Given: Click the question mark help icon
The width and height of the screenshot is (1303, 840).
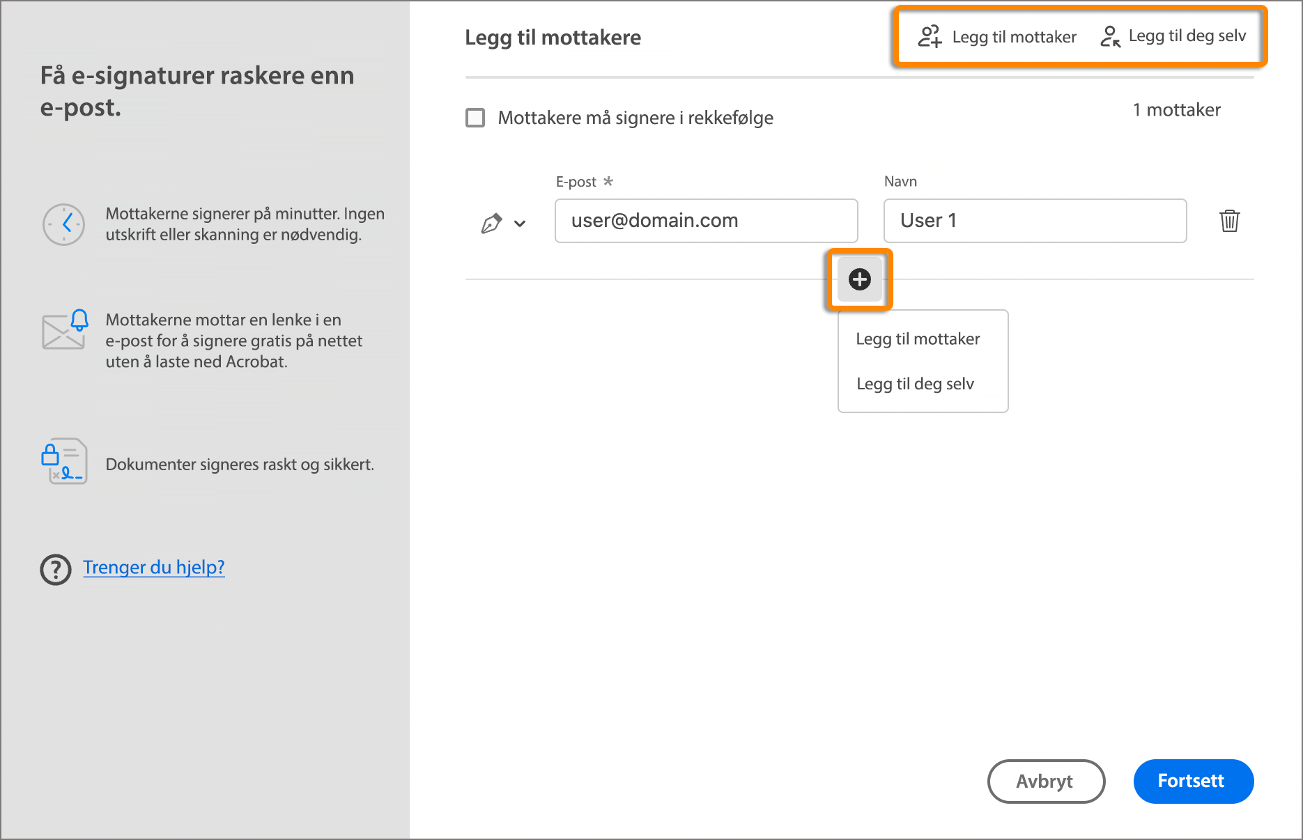Looking at the screenshot, I should click(x=56, y=569).
